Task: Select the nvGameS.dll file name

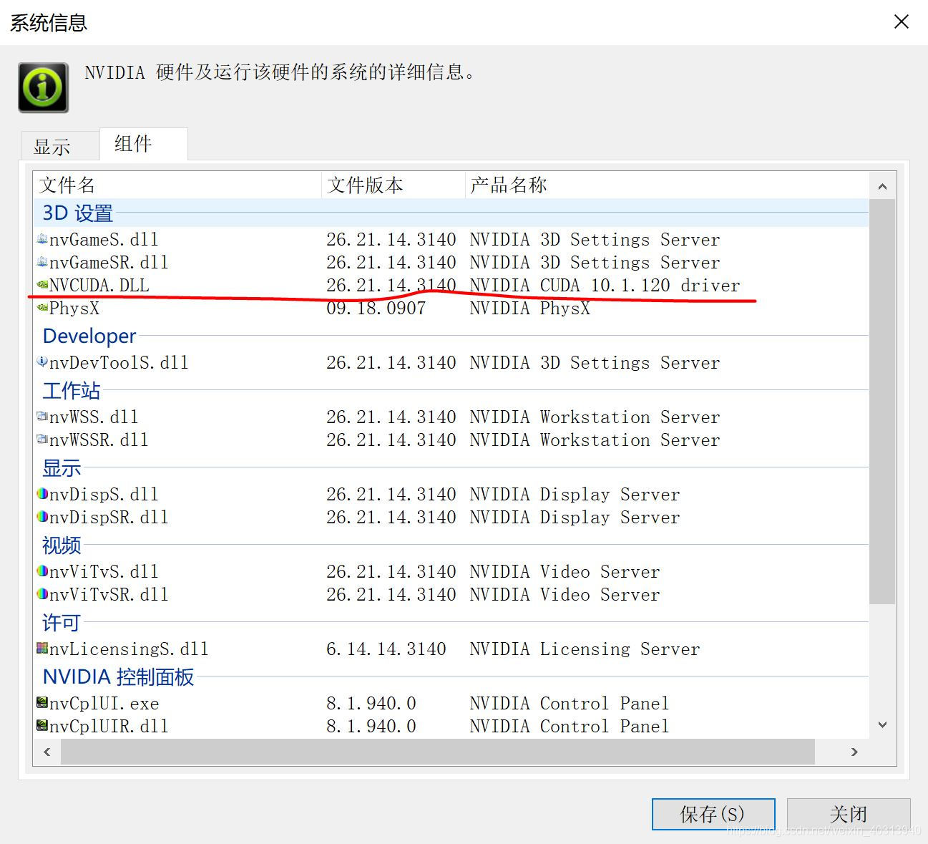Action: 104,239
